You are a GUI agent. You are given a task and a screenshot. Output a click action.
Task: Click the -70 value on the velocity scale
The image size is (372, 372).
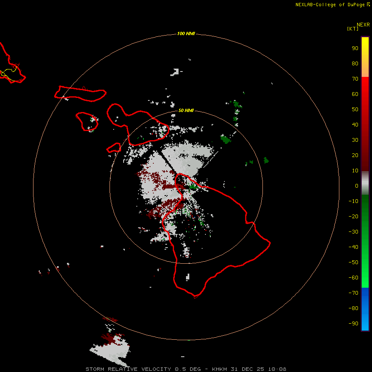click(x=353, y=293)
